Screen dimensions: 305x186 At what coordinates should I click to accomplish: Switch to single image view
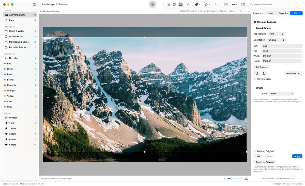point(181,5)
